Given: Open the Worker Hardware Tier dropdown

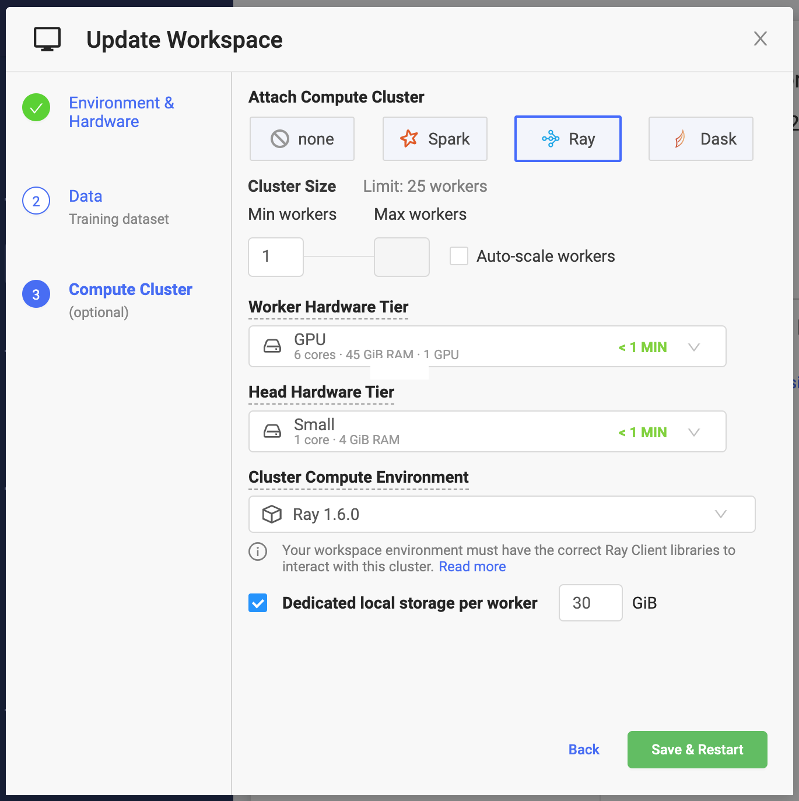Looking at the screenshot, I should tap(488, 346).
